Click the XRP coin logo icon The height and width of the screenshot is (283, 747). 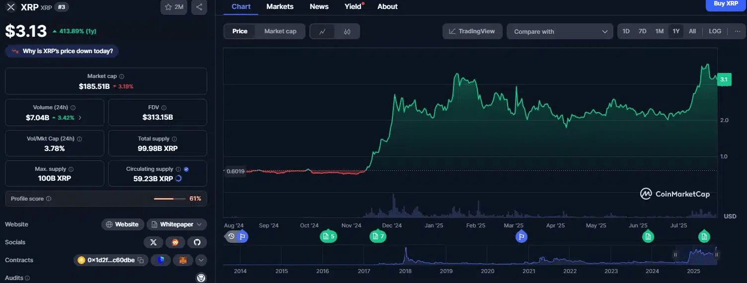point(10,7)
